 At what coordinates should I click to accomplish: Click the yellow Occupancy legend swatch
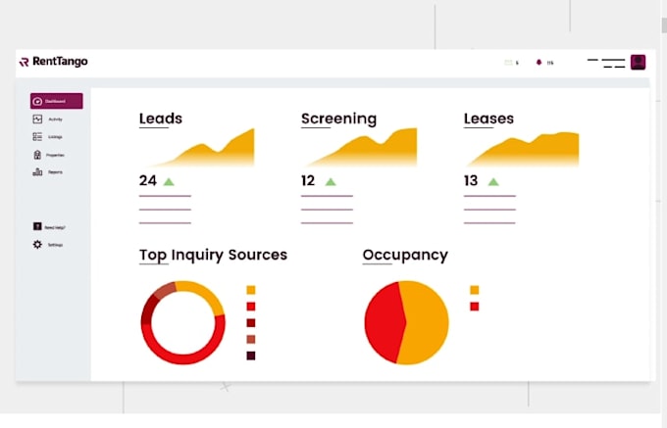point(475,290)
